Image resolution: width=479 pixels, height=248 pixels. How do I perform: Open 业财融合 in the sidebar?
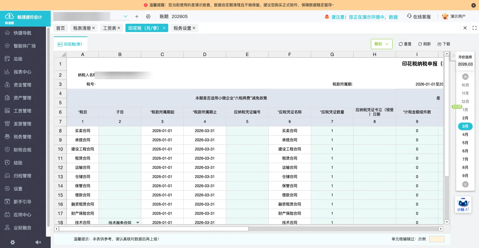(x=22, y=228)
